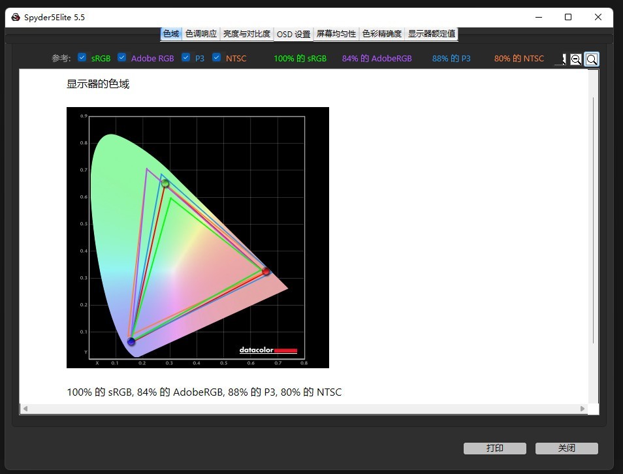623x474 pixels.
Task: Click the 打印 button
Action: click(x=494, y=448)
